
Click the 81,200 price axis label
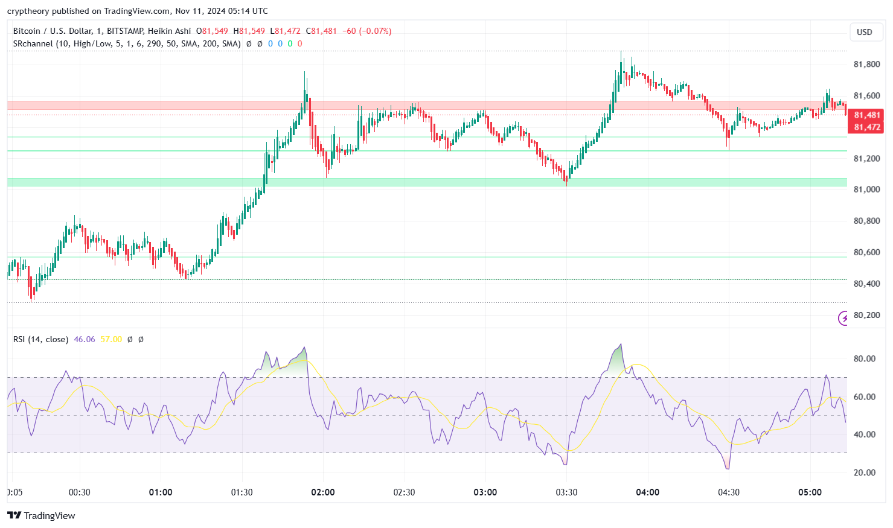pos(866,159)
